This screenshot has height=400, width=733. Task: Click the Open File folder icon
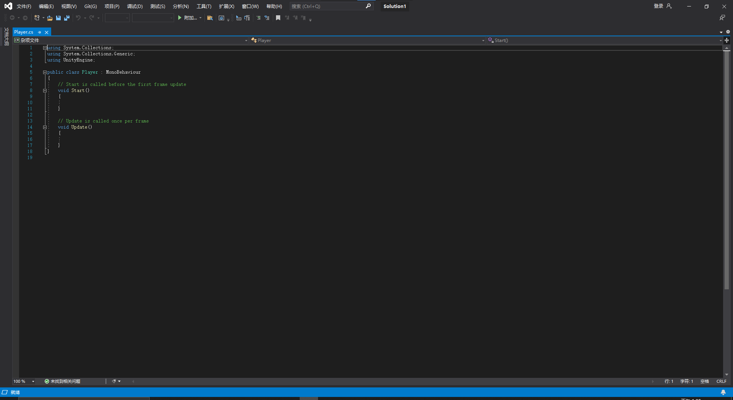pyautogui.click(x=50, y=18)
